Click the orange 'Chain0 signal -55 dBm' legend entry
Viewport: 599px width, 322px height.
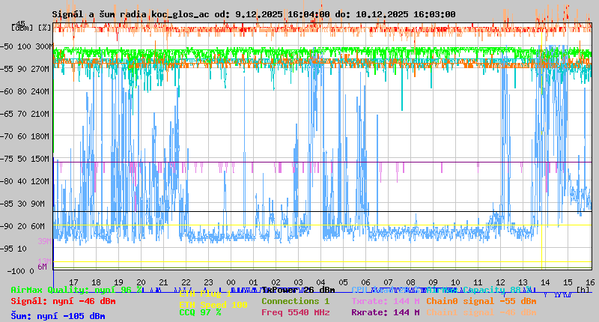481,301
